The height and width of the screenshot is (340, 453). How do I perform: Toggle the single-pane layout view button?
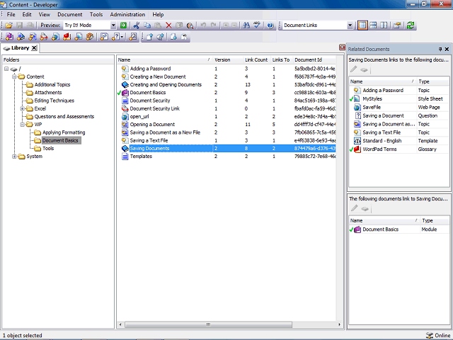(362, 25)
